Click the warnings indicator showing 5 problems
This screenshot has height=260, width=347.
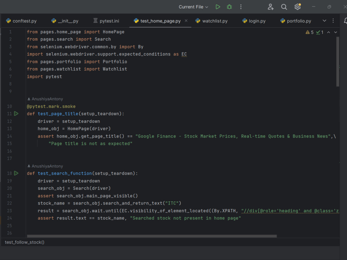(x=310, y=32)
